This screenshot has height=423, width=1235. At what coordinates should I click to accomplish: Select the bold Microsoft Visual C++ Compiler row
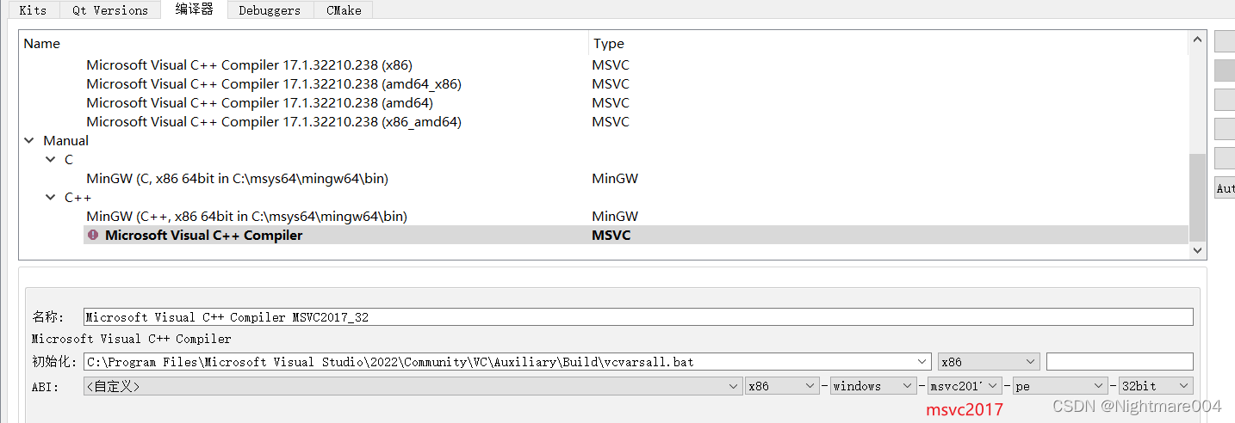coord(636,235)
